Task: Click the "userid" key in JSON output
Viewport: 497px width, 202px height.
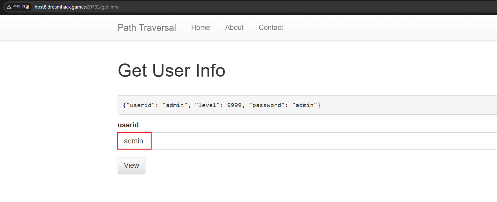Action: 141,105
